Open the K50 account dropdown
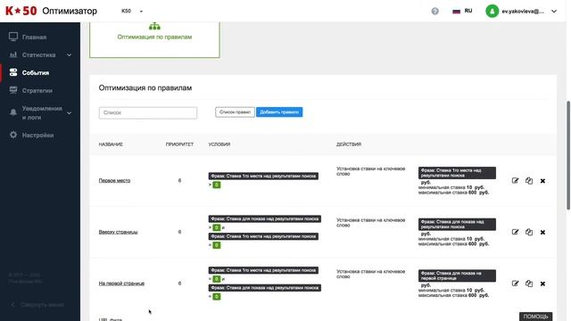Viewport: 571px width, 321px height. (132, 11)
